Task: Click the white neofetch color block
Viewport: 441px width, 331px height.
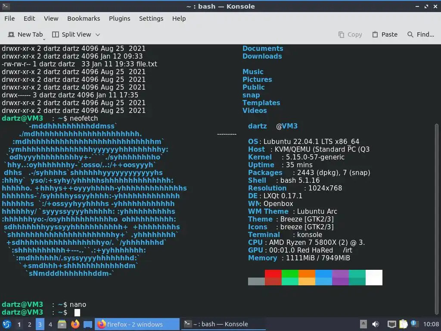Action: [x=374, y=278]
